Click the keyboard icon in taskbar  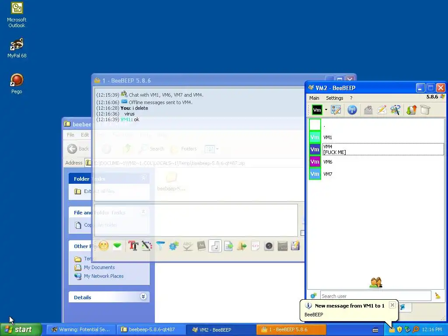pos(375,330)
